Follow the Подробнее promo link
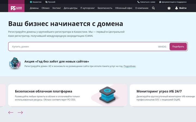Image resolution: width=196 pixels, height=122 pixels. [130, 66]
